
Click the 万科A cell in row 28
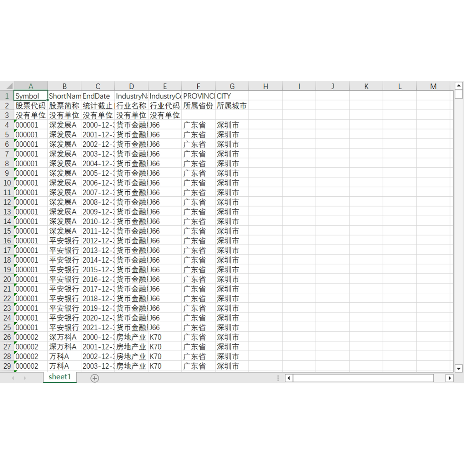coord(64,356)
